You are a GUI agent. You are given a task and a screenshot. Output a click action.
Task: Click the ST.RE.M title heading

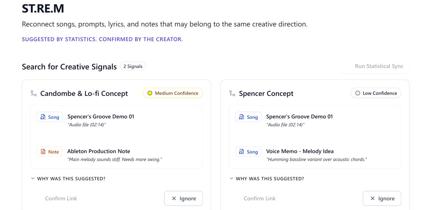pyautogui.click(x=43, y=9)
